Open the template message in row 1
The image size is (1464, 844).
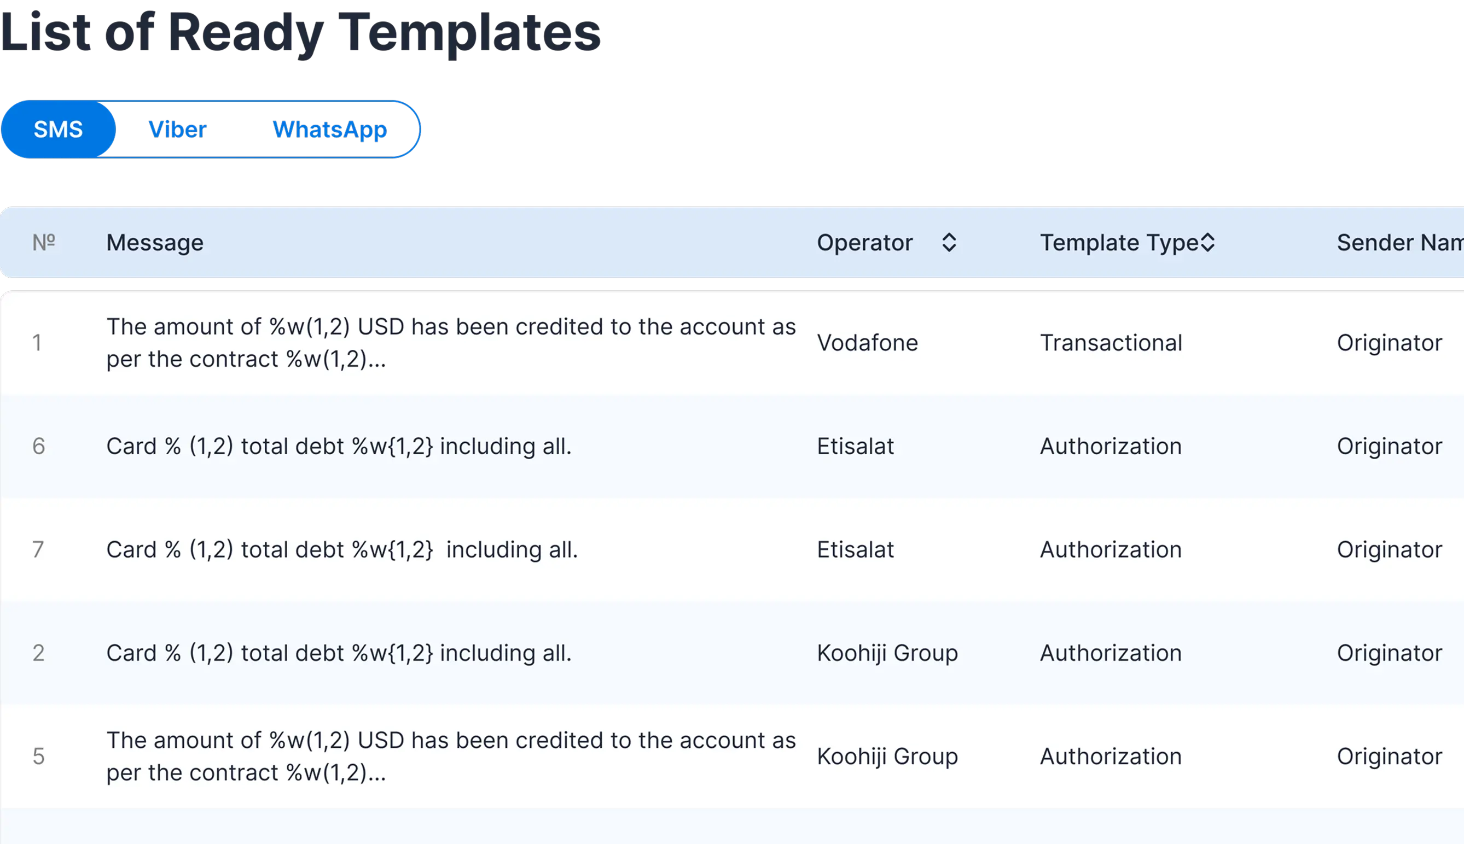click(451, 342)
